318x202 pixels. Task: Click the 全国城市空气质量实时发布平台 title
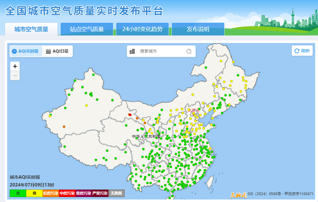pyautogui.click(x=84, y=11)
